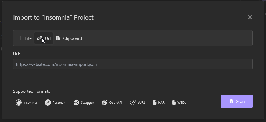Start the import with the Scan button
266x122 pixels.
pyautogui.click(x=236, y=101)
